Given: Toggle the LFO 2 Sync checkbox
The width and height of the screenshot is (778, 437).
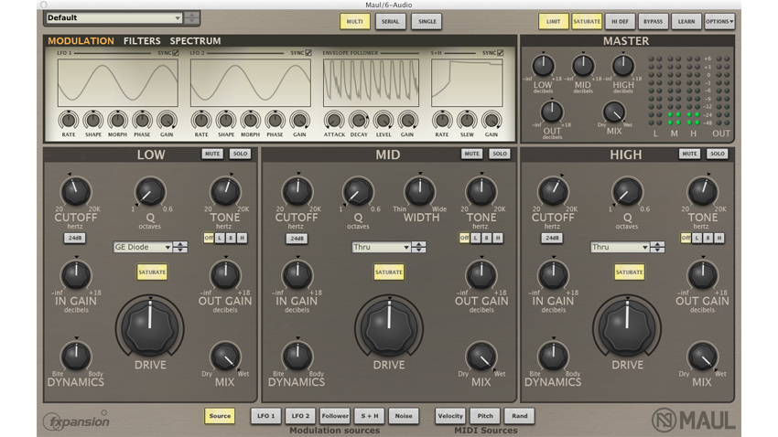Looking at the screenshot, I should [x=308, y=52].
